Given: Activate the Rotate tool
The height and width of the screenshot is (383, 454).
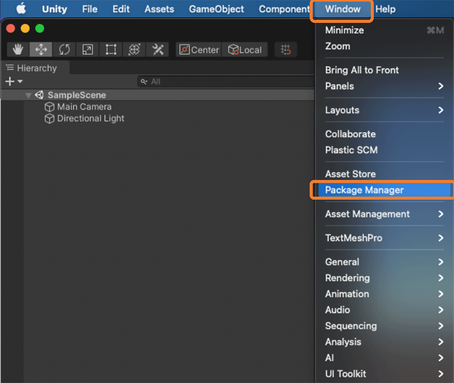Looking at the screenshot, I should click(64, 49).
